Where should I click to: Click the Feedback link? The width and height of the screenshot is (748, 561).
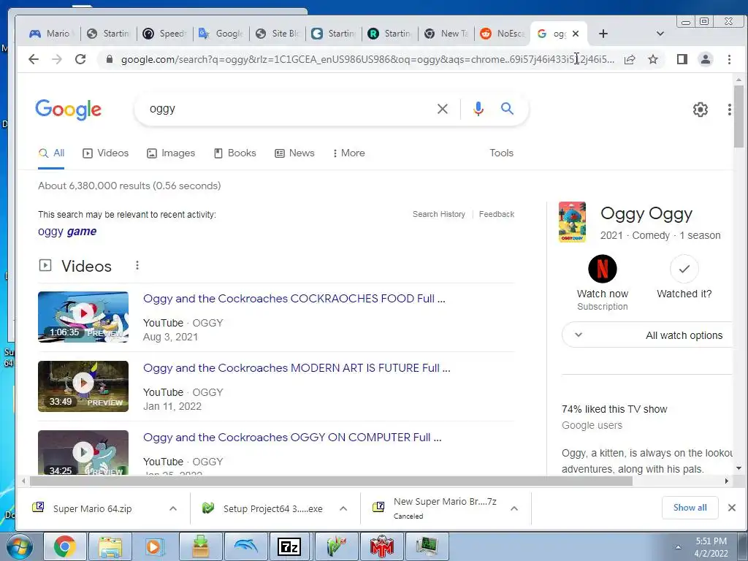tap(497, 214)
